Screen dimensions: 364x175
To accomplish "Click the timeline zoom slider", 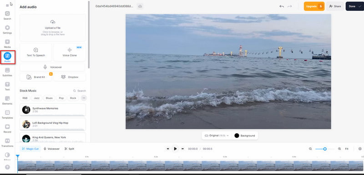I will [x=325, y=149].
